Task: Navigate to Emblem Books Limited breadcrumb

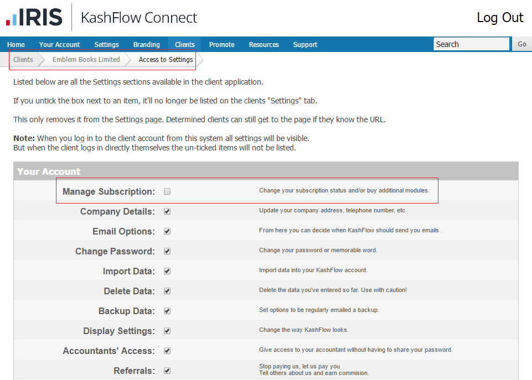Action: click(x=86, y=60)
